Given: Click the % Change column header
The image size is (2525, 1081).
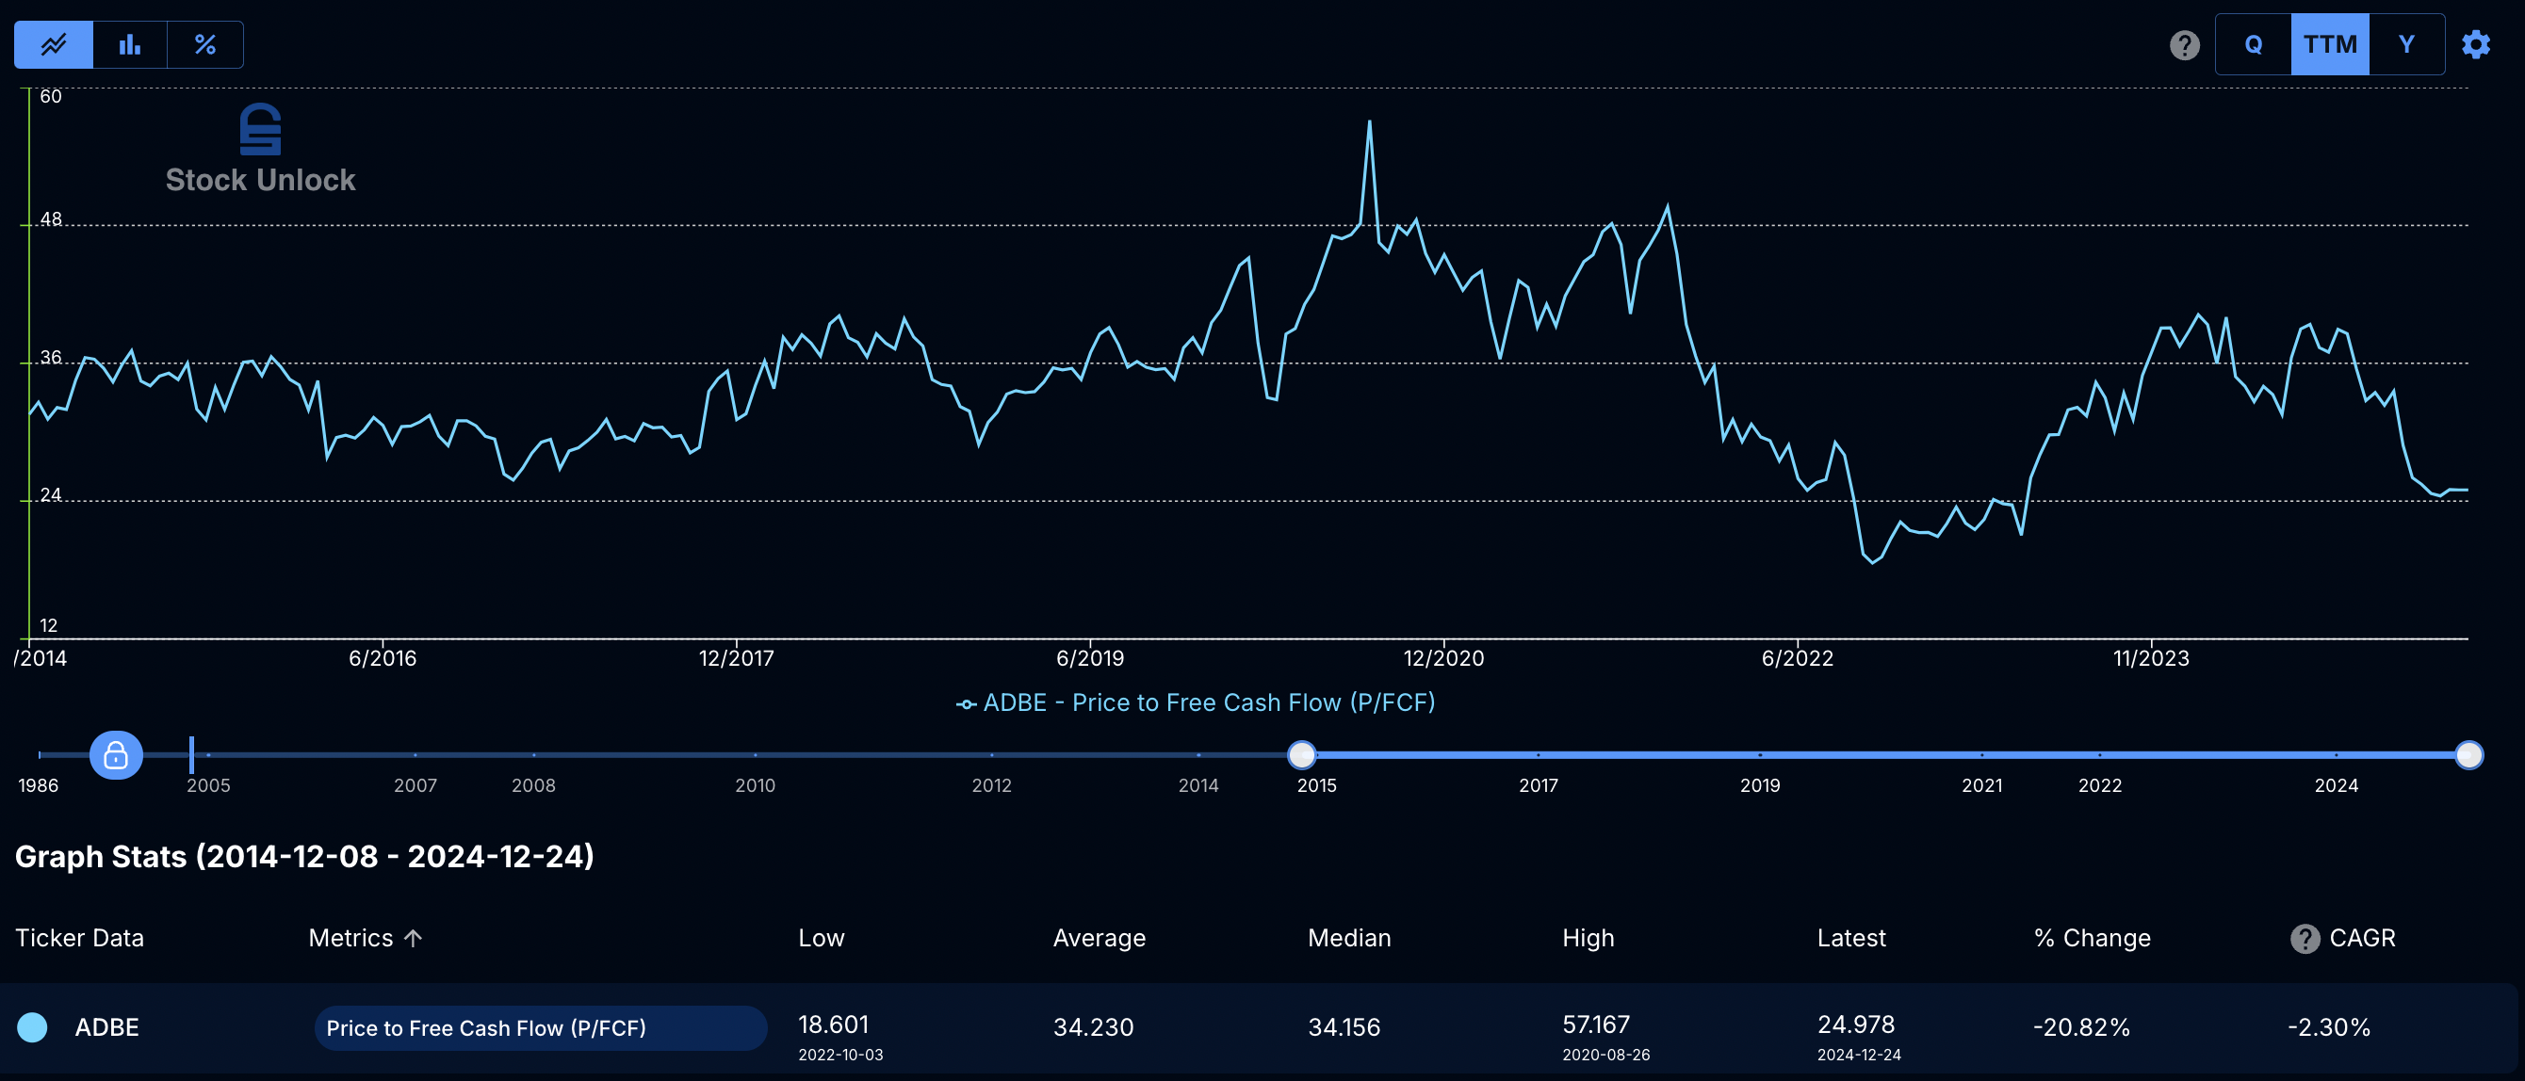Looking at the screenshot, I should (x=2092, y=938).
